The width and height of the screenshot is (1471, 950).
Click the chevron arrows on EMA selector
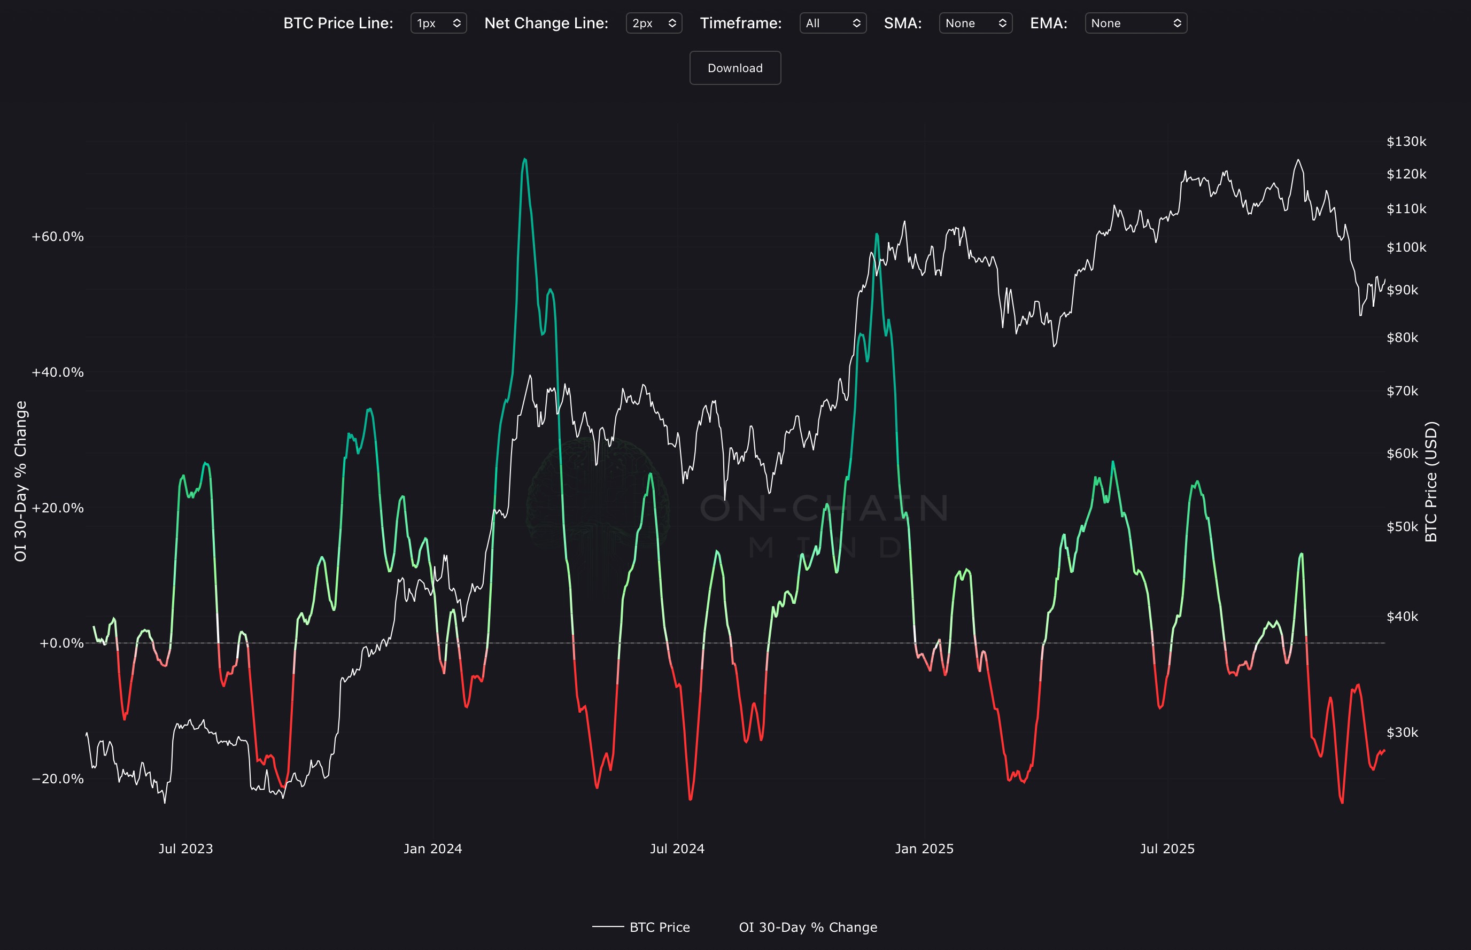point(1176,24)
